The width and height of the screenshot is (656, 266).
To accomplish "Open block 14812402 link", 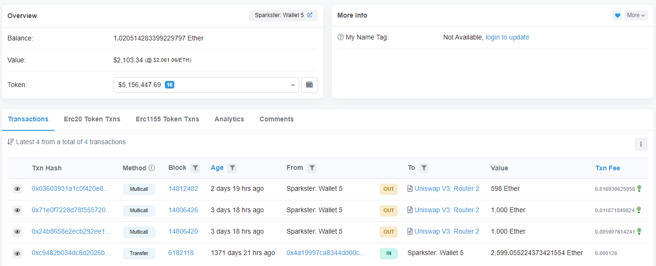I will coord(183,189).
